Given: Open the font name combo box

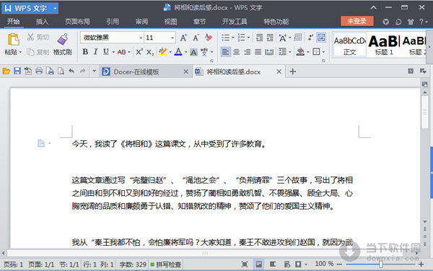Looking at the screenshot, I should coord(112,38).
